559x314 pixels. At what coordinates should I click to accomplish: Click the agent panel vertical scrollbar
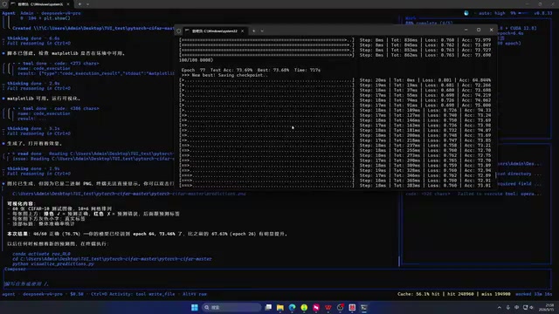pos(399,261)
